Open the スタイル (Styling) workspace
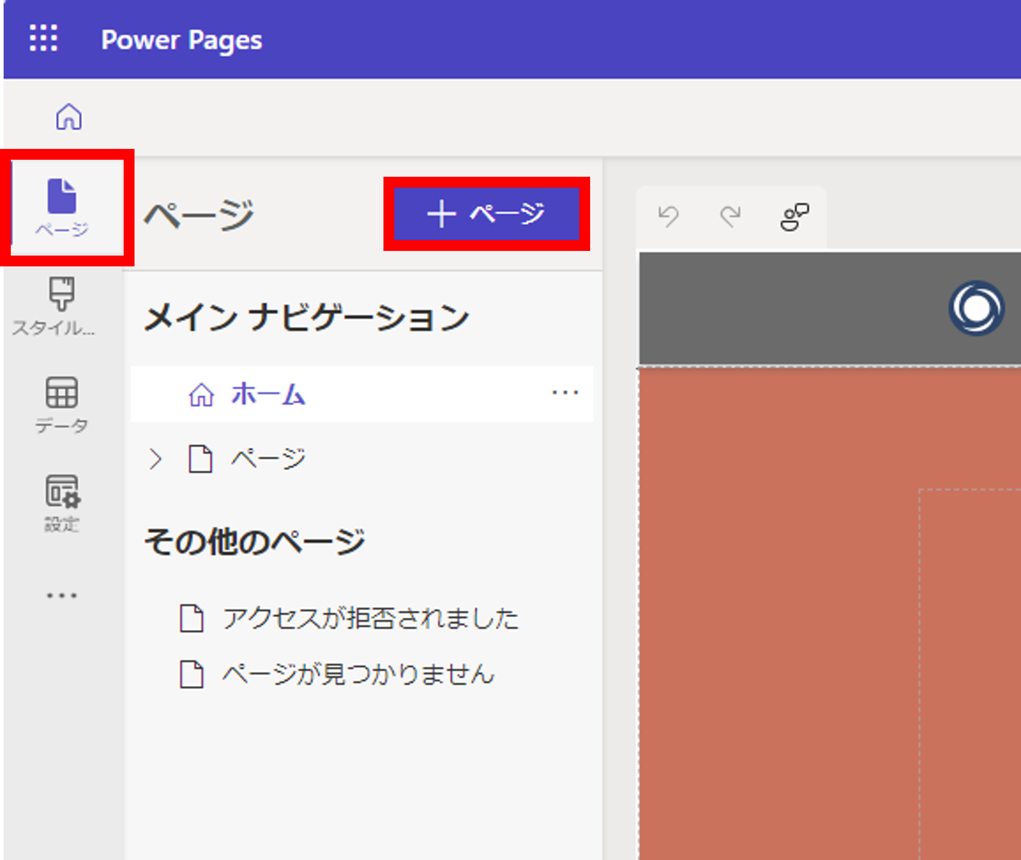 (x=61, y=304)
